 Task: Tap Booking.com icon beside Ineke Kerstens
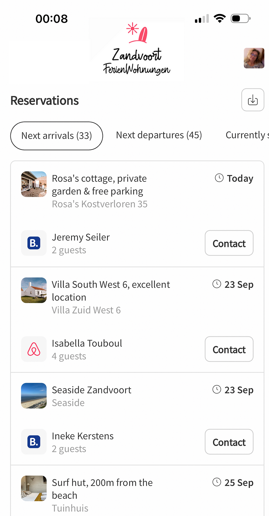34,442
